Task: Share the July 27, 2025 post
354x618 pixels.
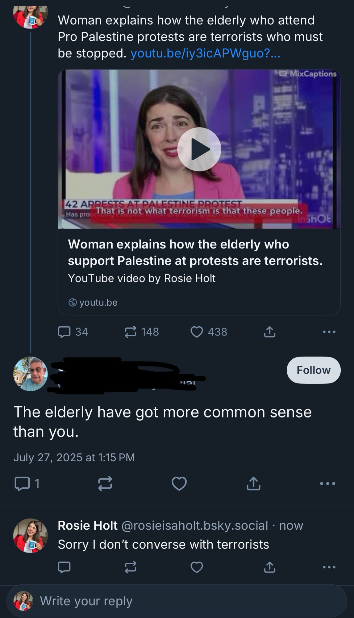Action: [x=253, y=484]
